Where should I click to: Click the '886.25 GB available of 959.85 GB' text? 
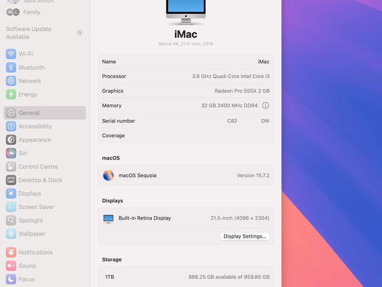229,277
